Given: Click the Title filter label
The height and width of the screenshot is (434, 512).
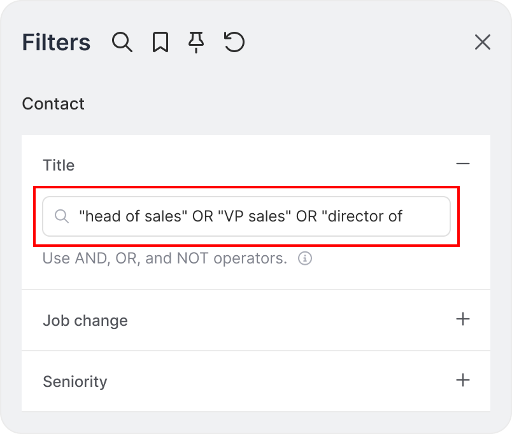Looking at the screenshot, I should coord(59,165).
